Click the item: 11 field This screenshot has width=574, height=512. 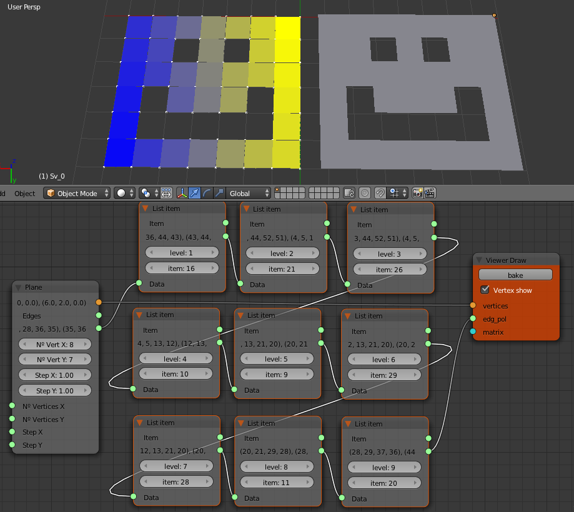(x=277, y=483)
